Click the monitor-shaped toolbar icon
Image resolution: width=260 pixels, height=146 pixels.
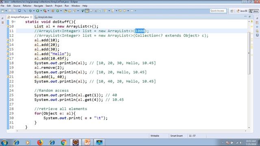click(19, 11)
